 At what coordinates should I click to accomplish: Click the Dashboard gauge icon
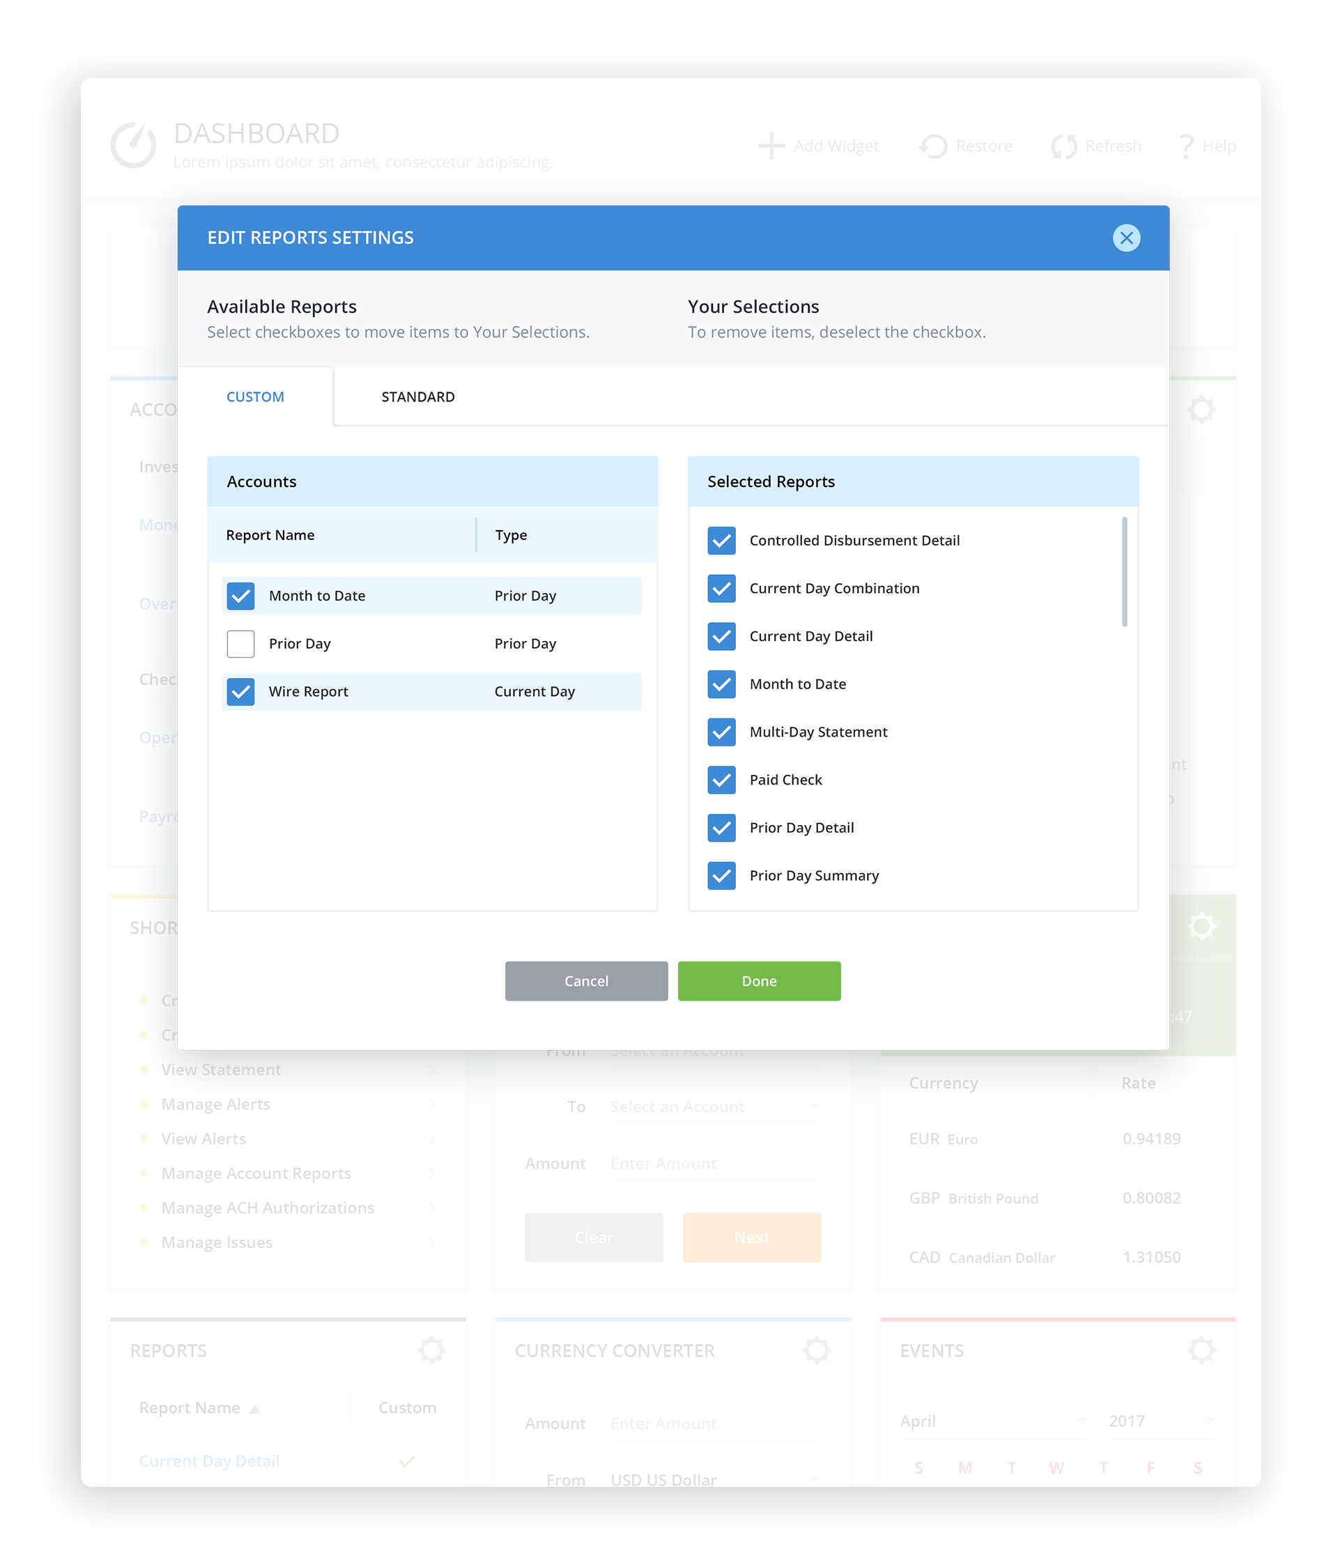pos(134,145)
